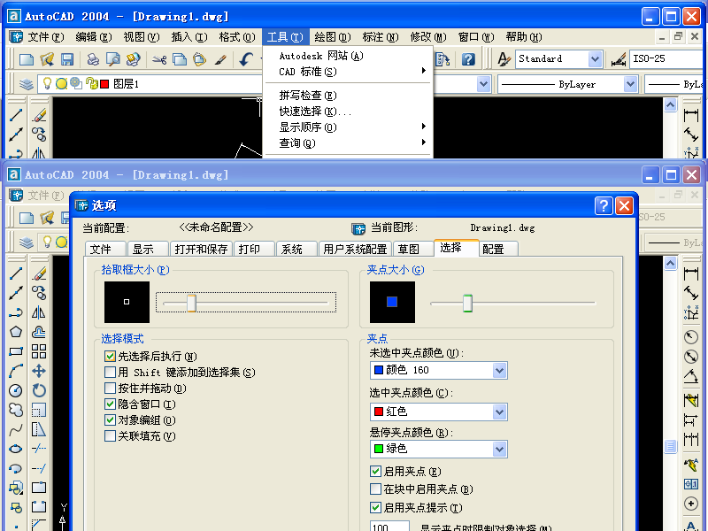Click Help question mark icon in top toolbar
708x531 pixels.
[x=468, y=59]
